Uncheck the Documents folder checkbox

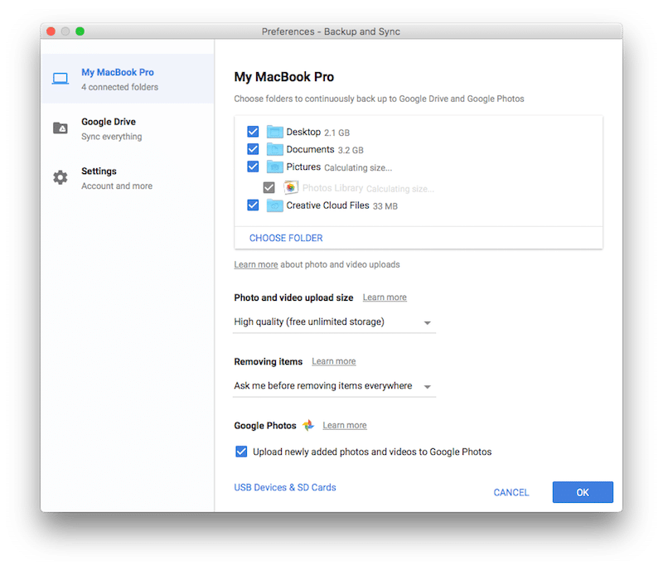[254, 150]
